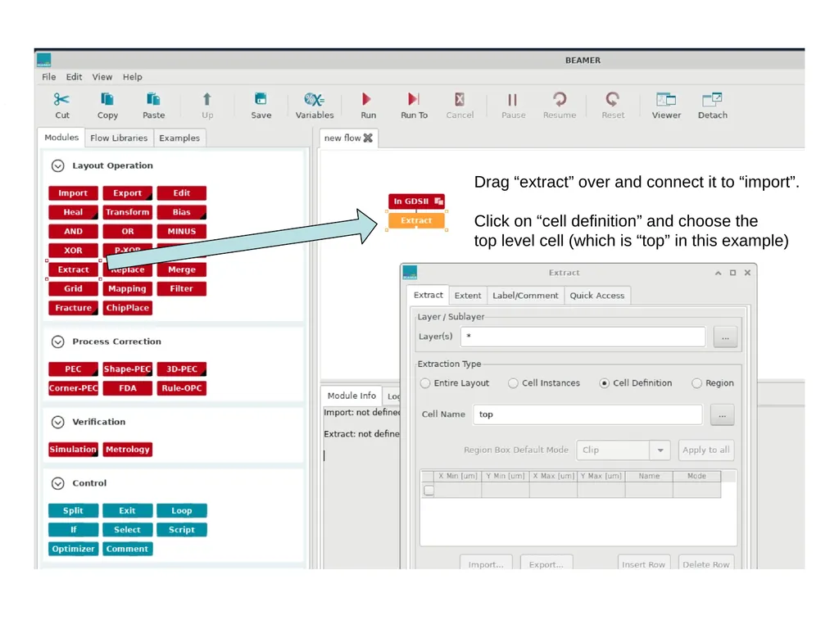Click the Resume toolbar icon

(x=559, y=99)
